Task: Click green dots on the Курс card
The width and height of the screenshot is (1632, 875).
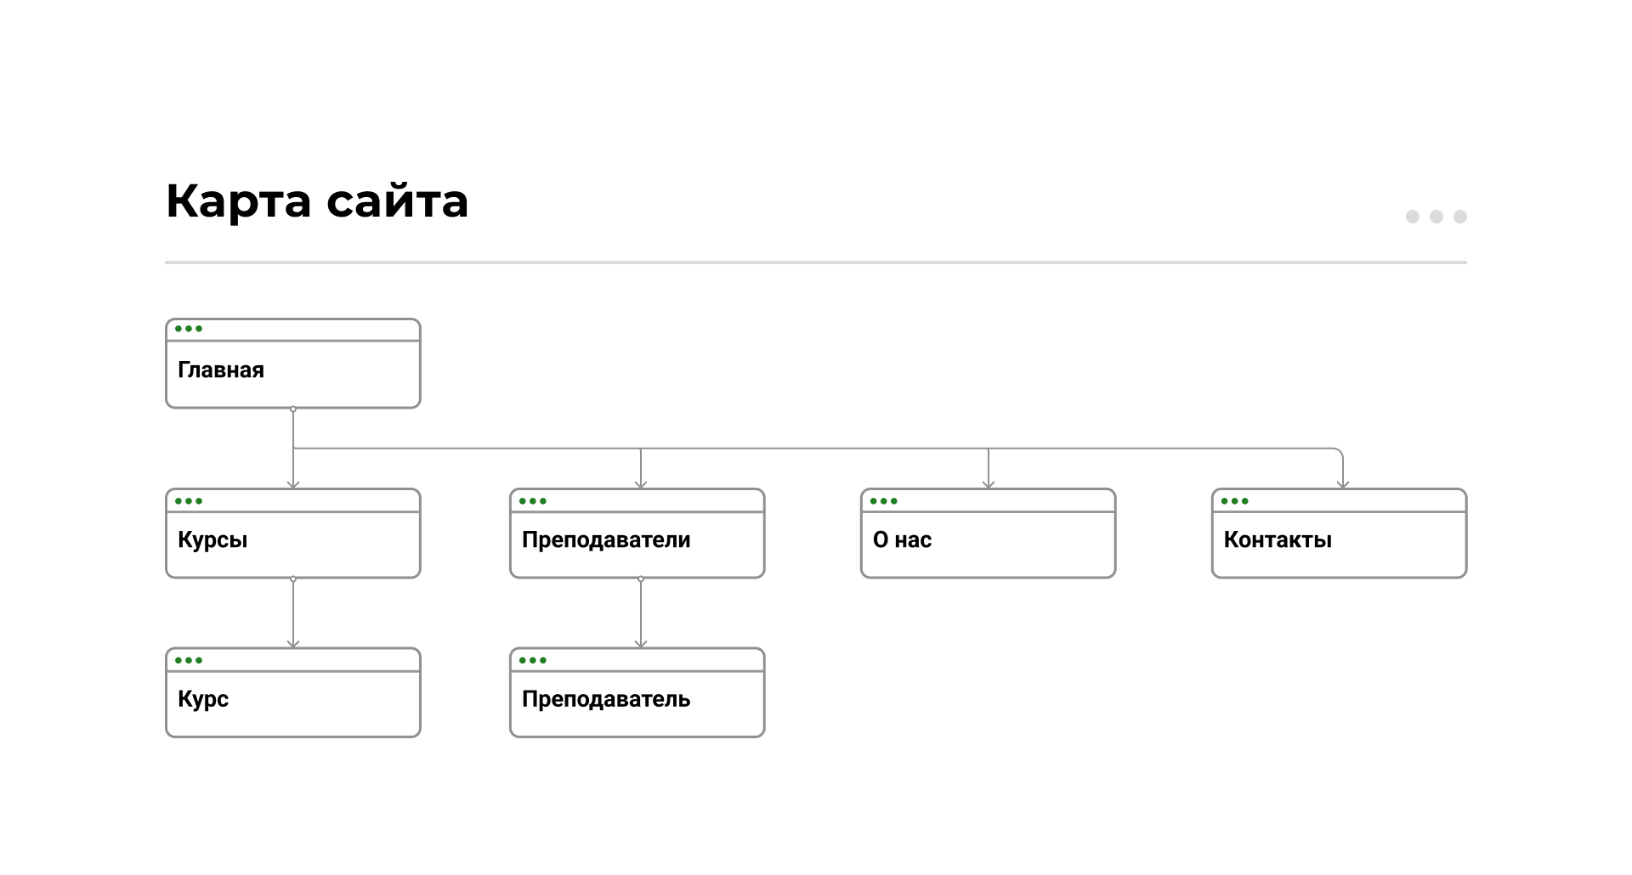Action: pyautogui.click(x=189, y=660)
